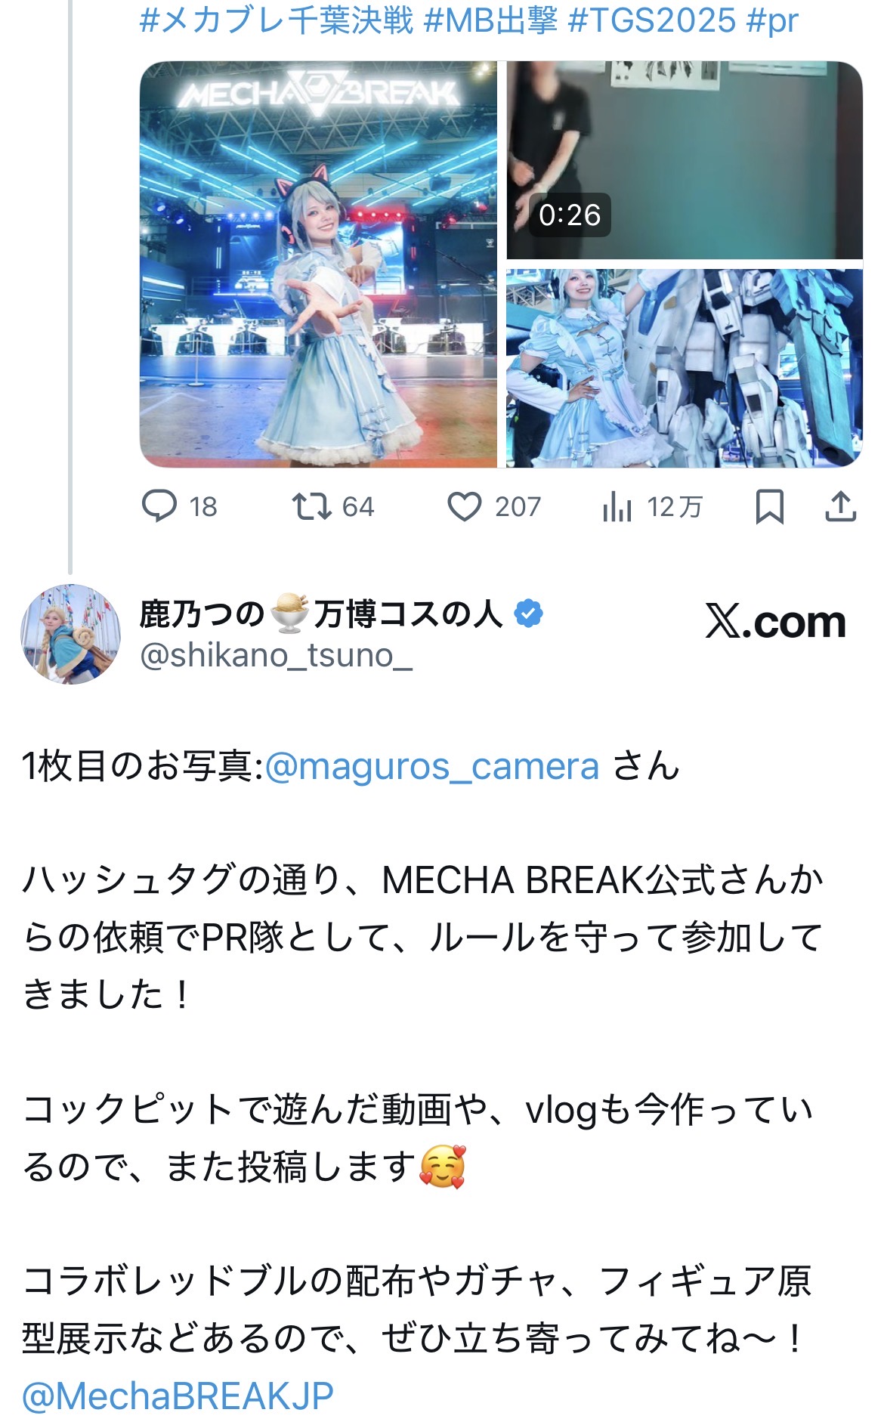
Task: Open the @MechaBREAKJP mention link
Action: coord(178,1396)
